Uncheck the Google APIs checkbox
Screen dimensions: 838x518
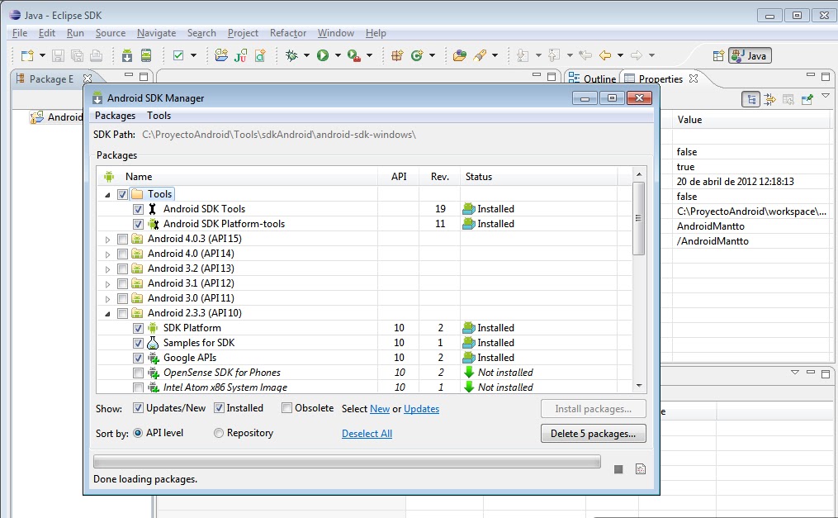[138, 358]
